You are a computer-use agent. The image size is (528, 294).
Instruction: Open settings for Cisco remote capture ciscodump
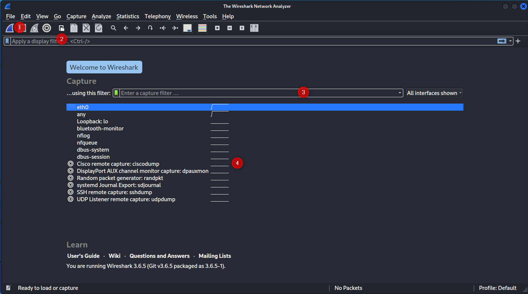(70, 164)
